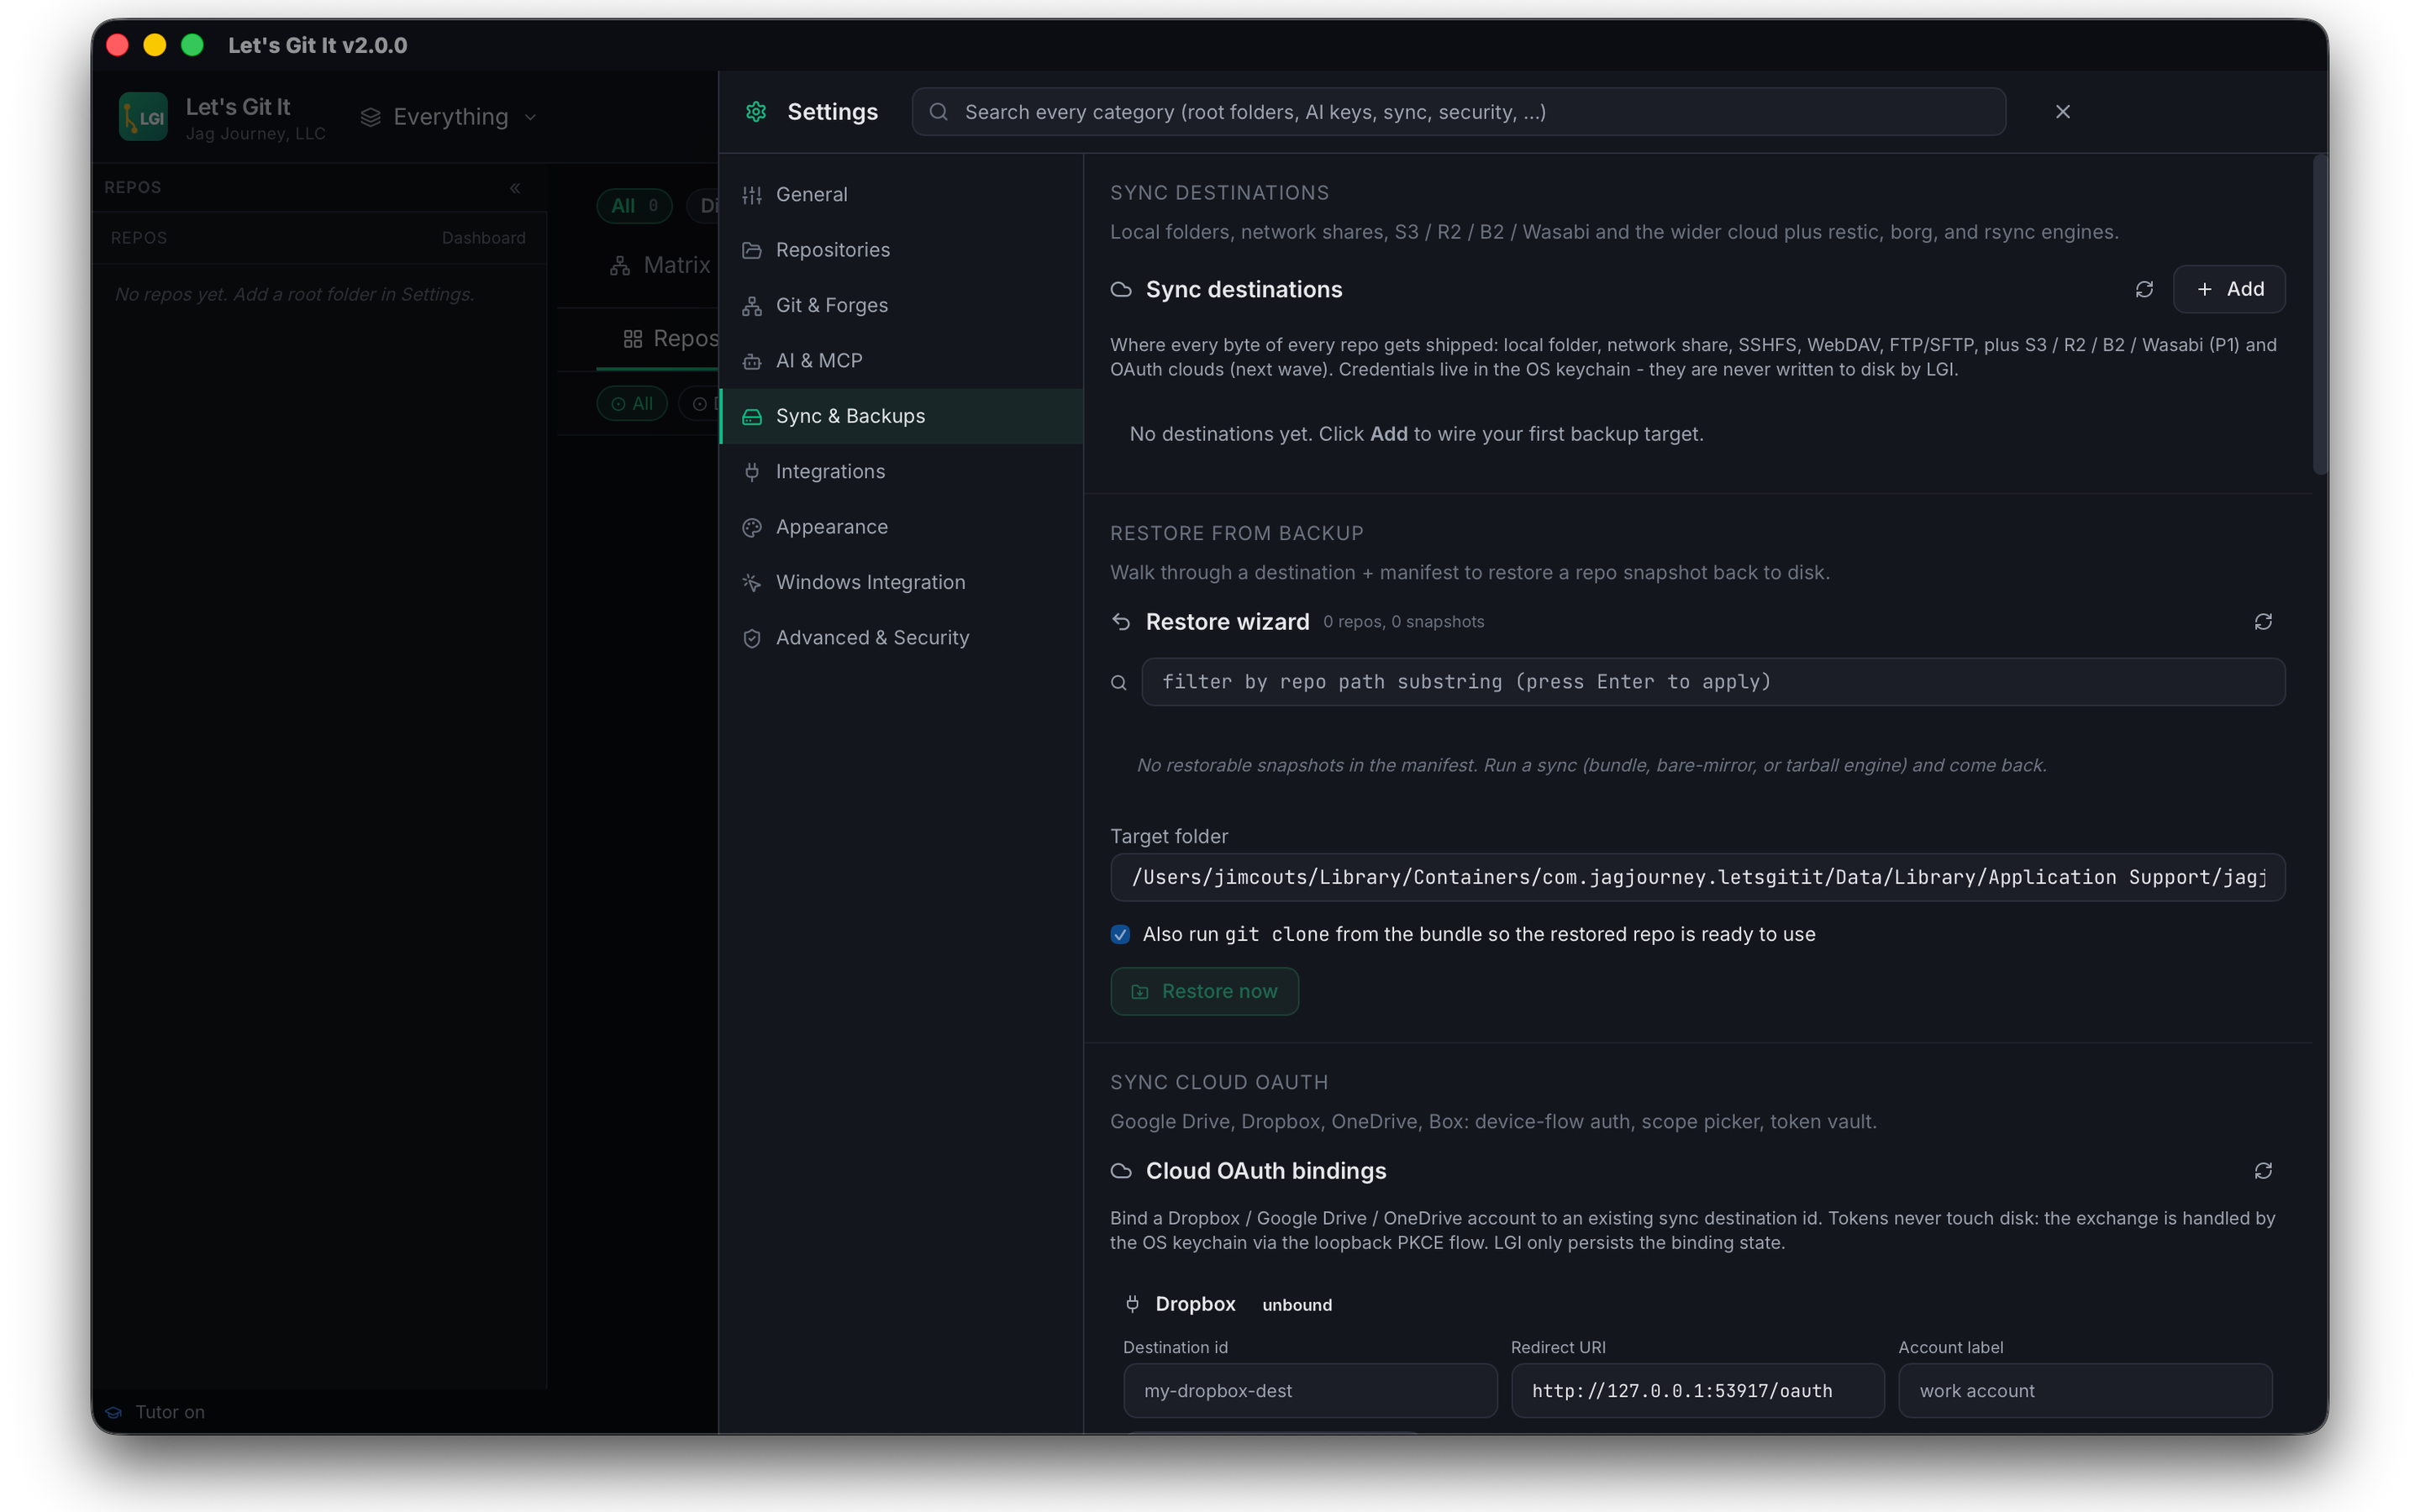Screen dimensions: 2420x1512
Task: Focus the Dropbox Destination id field
Action: pos(1310,1391)
